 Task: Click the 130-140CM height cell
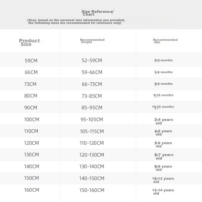click(92, 166)
